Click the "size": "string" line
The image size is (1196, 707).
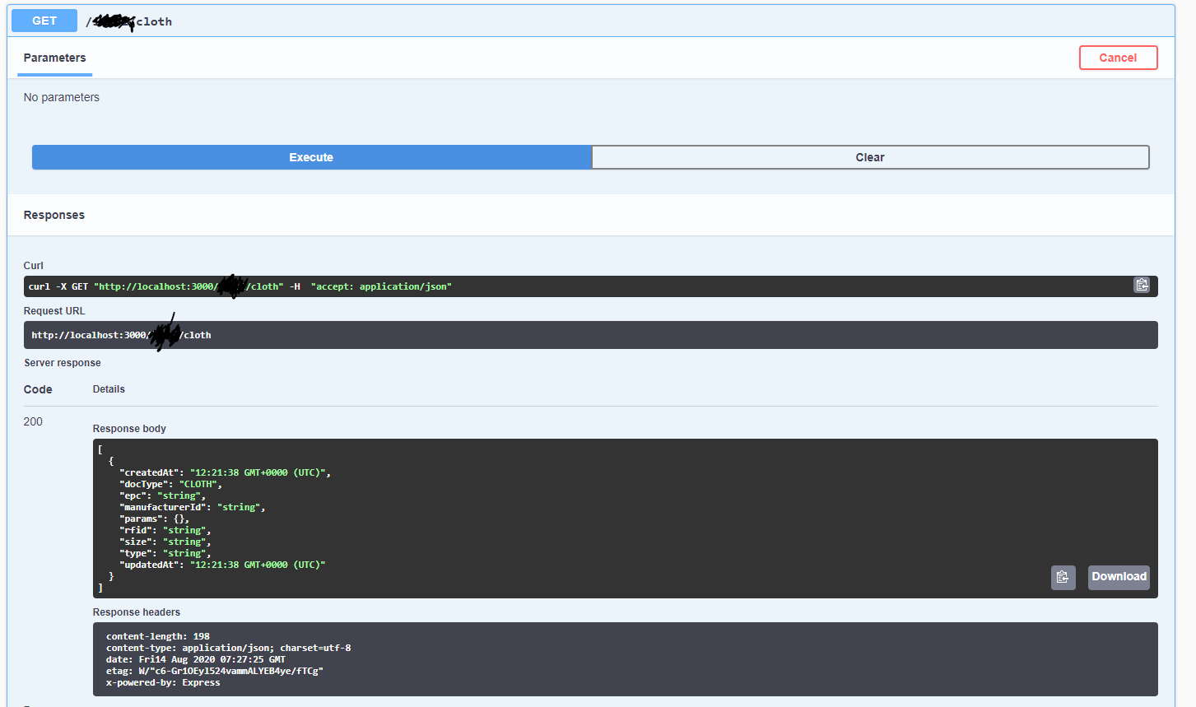pos(165,542)
